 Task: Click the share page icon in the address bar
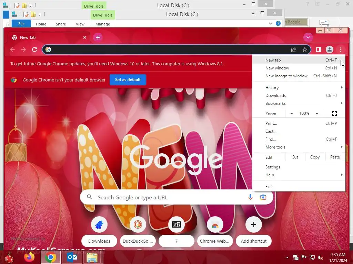[294, 49]
